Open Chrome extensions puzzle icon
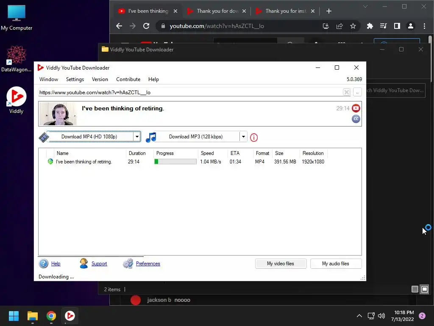Image resolution: width=434 pixels, height=326 pixels. [x=370, y=26]
